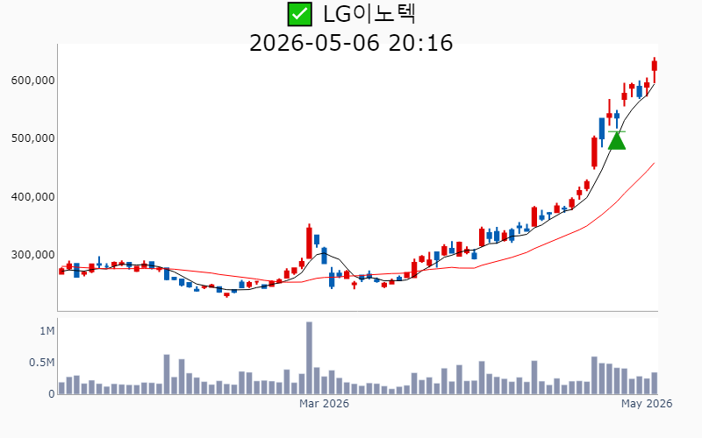Click the large red candle crossing 500,000
This screenshot has width=702, height=438.
click(595, 152)
